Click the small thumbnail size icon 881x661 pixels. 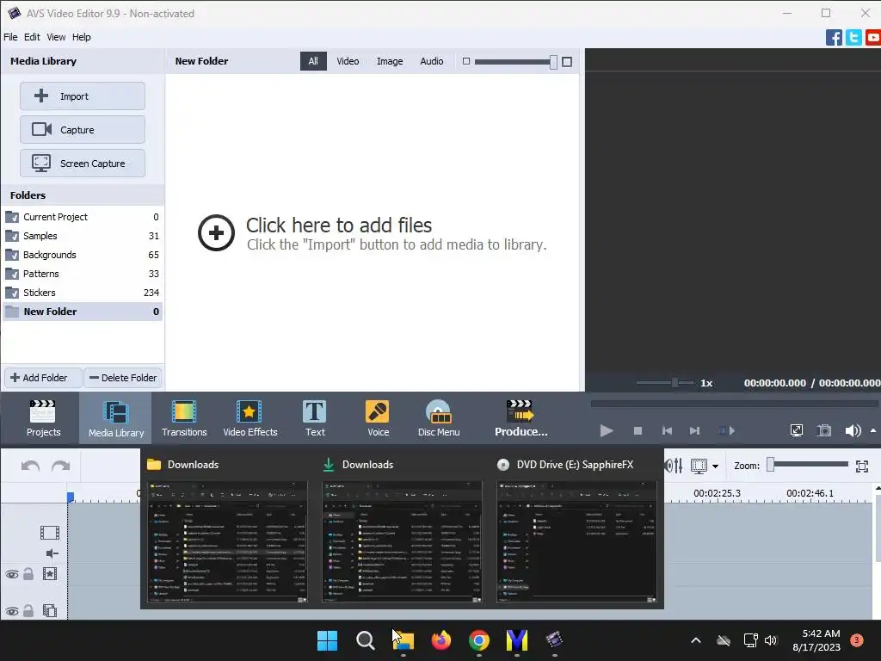point(465,61)
